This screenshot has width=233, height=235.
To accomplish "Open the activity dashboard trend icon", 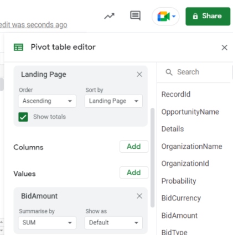I will (109, 16).
